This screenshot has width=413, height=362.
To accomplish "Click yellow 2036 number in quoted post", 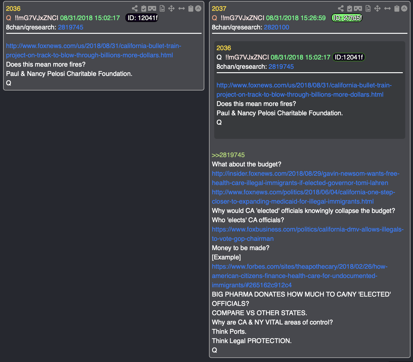I will (224, 48).
